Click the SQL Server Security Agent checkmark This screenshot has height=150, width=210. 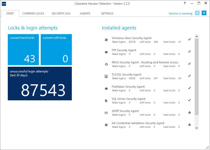click(x=189, y=100)
